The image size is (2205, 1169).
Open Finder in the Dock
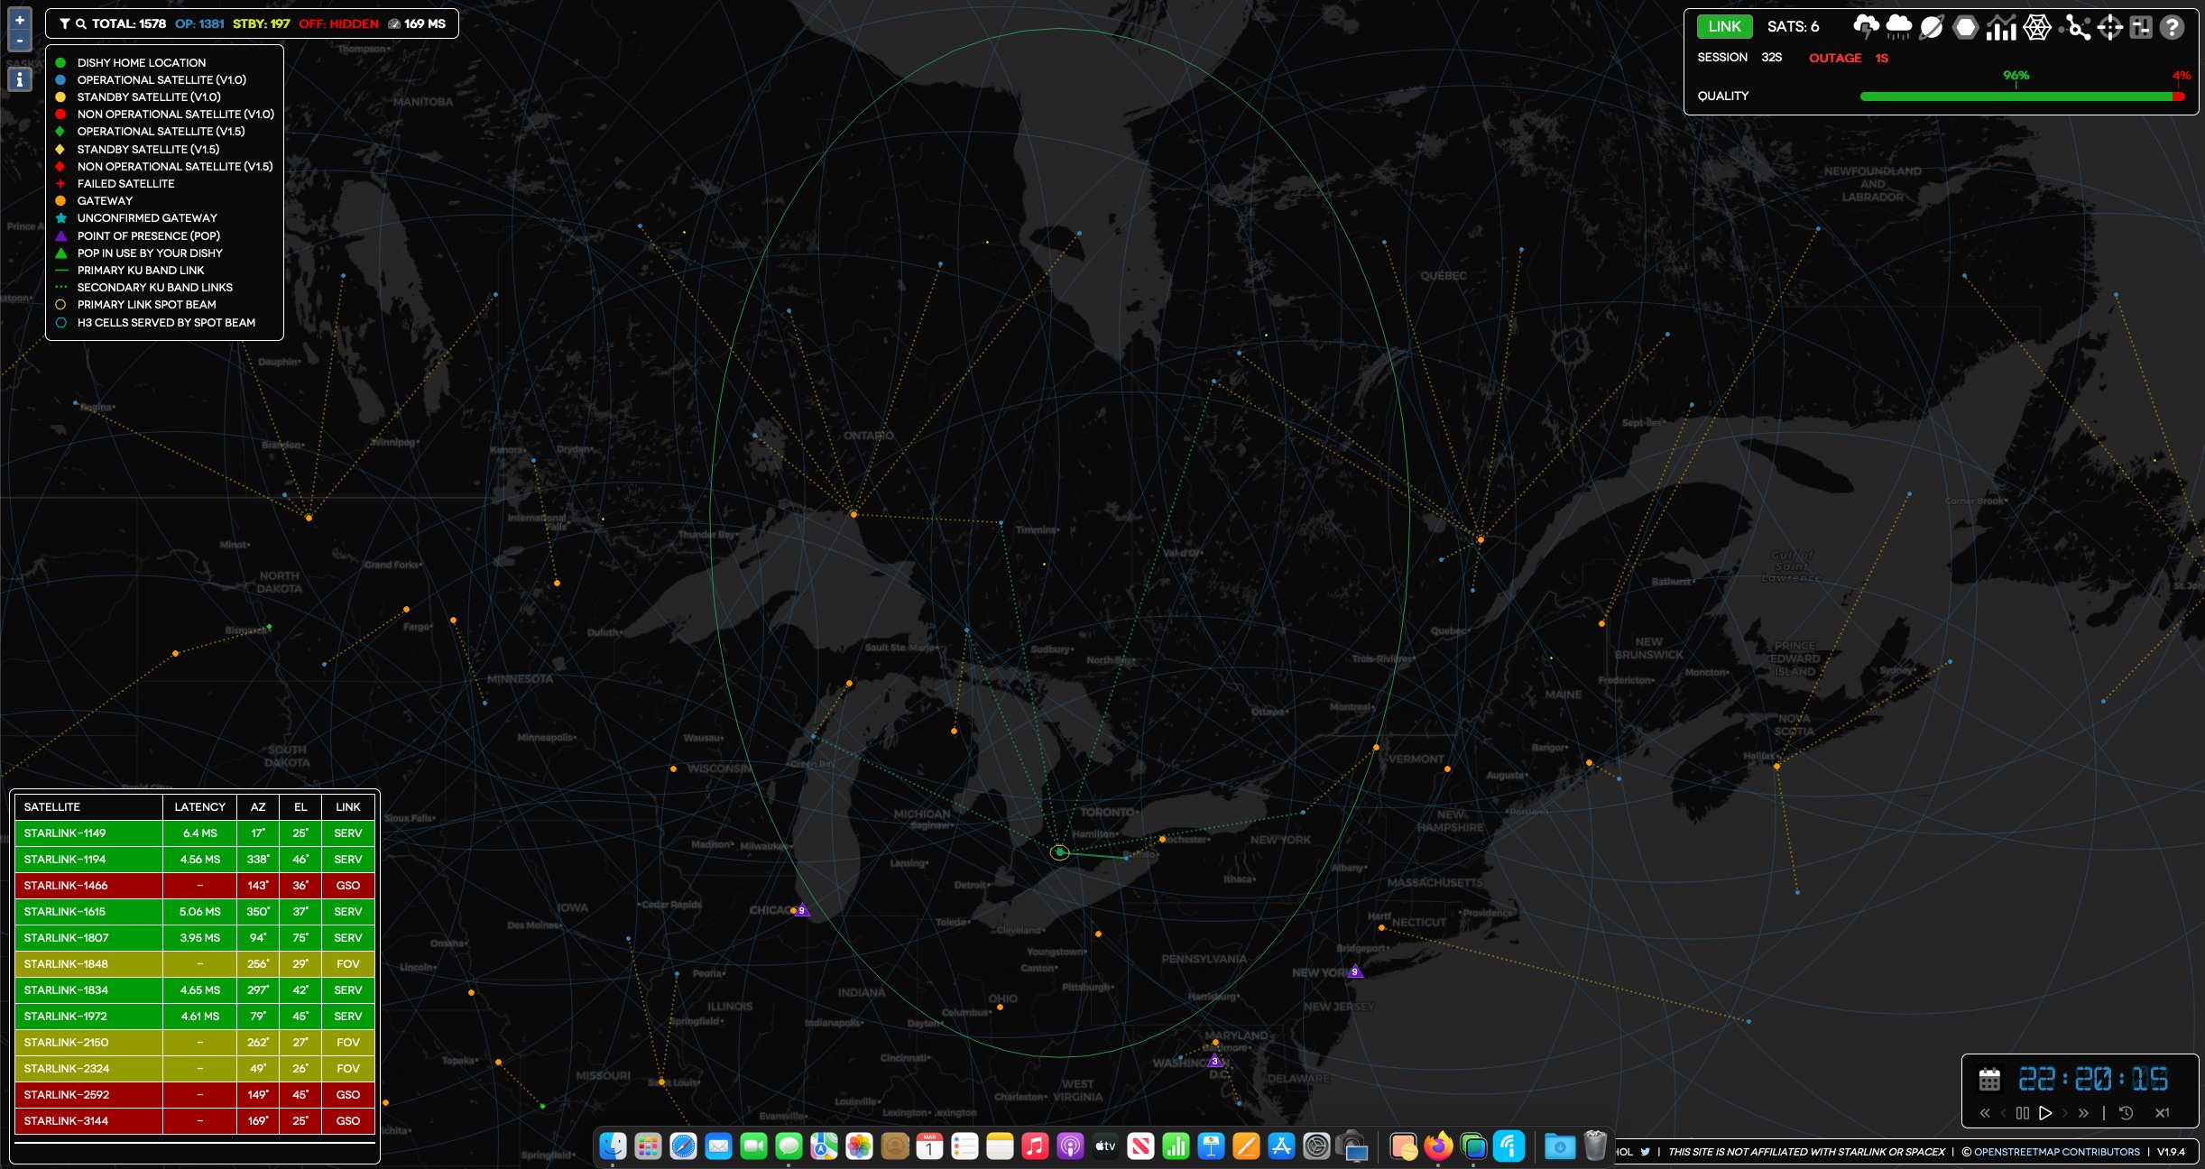614,1146
